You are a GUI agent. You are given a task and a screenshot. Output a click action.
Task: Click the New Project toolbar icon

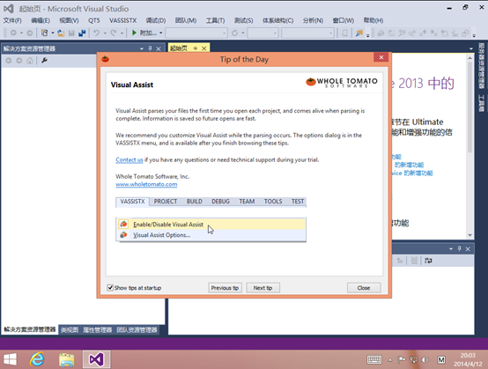(45, 33)
